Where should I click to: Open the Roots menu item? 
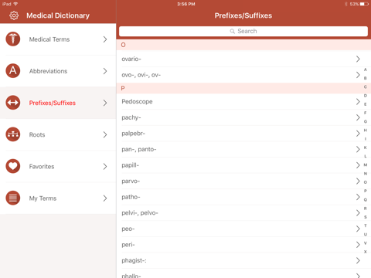(x=58, y=134)
